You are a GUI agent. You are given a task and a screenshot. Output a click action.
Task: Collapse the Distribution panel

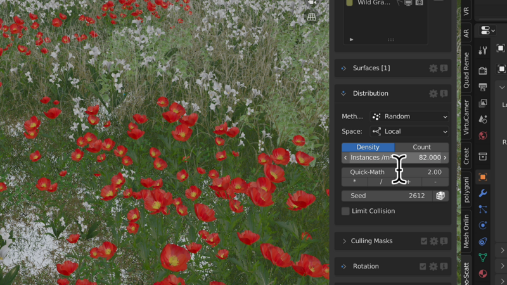coord(343,93)
